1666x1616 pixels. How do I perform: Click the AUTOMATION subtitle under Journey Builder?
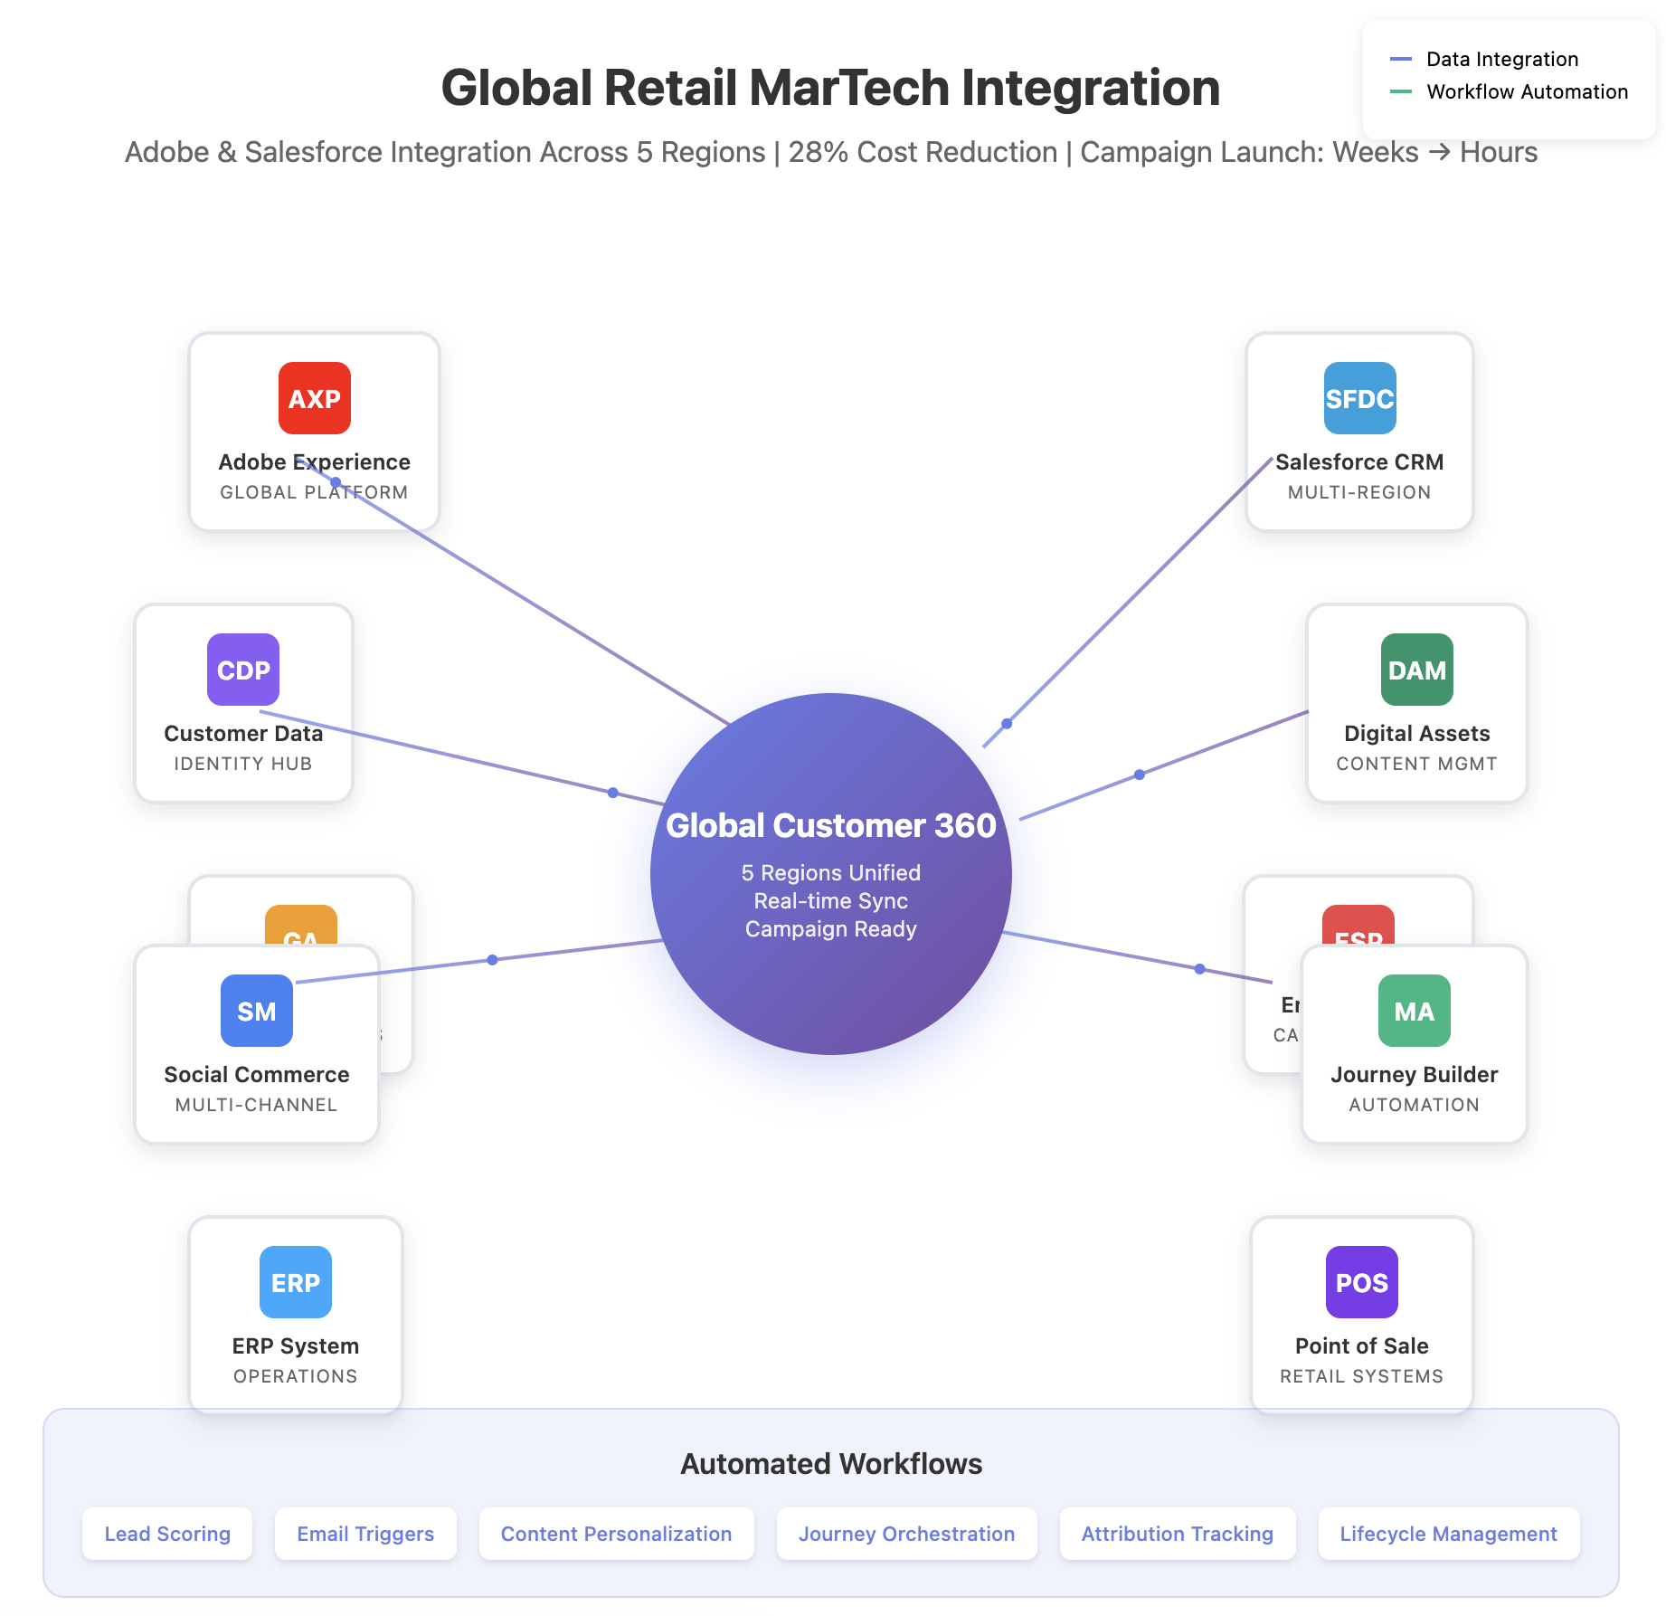pos(1414,1105)
